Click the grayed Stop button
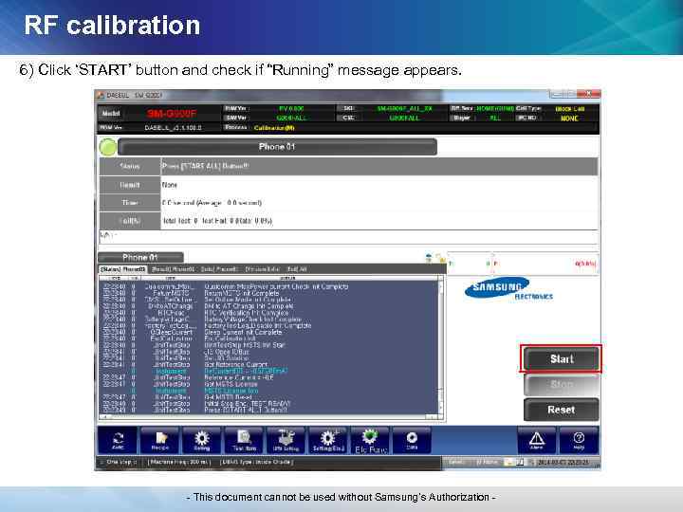 coord(561,384)
